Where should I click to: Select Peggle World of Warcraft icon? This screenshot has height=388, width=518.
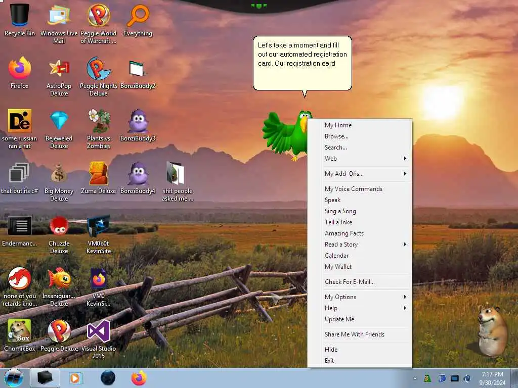(x=99, y=24)
